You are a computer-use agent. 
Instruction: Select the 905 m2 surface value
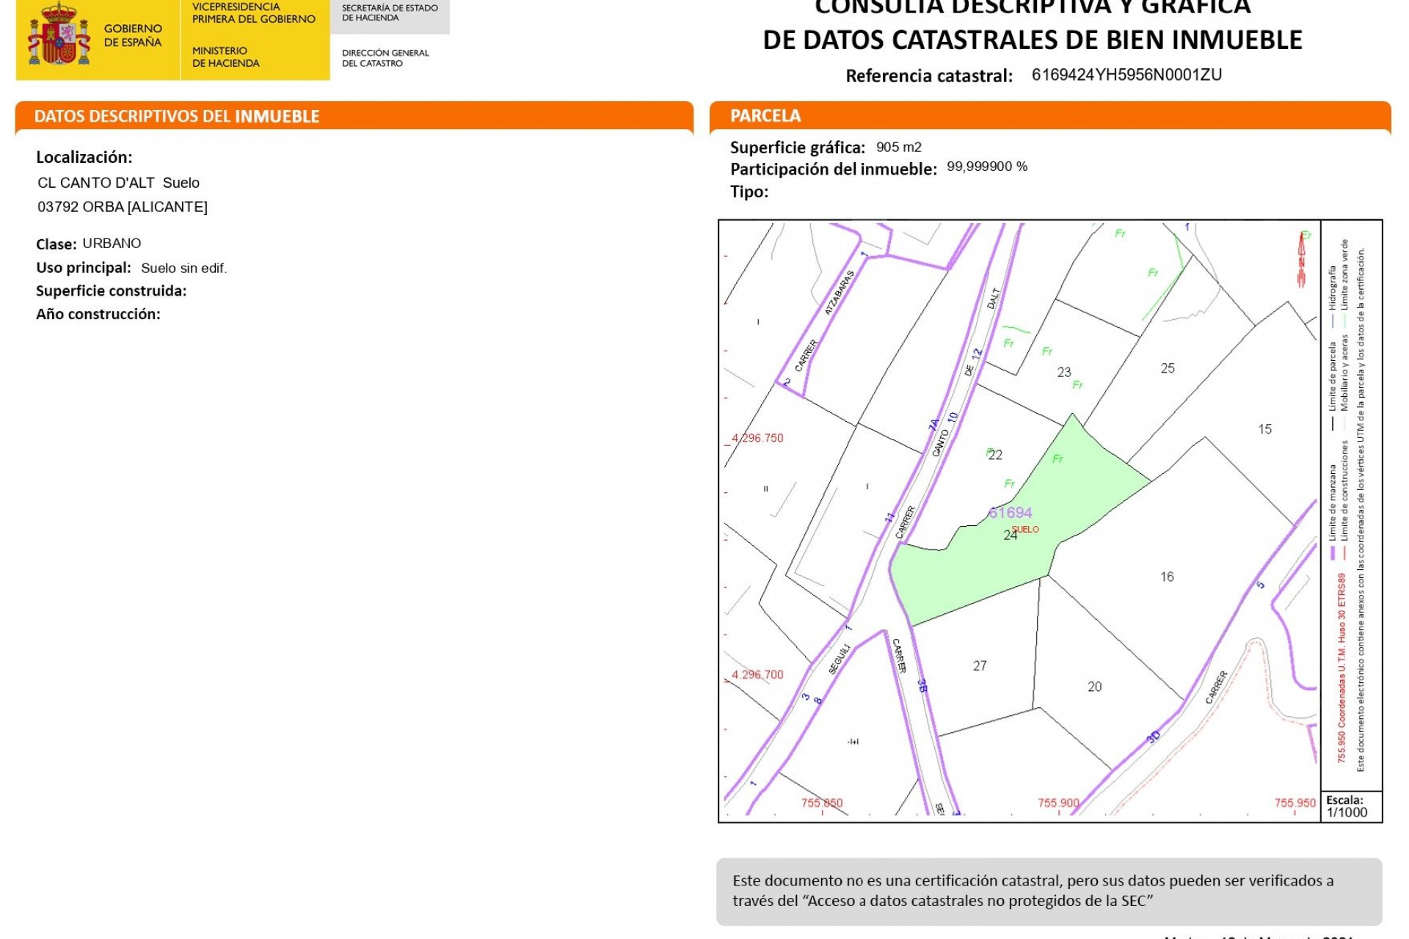pyautogui.click(x=899, y=147)
